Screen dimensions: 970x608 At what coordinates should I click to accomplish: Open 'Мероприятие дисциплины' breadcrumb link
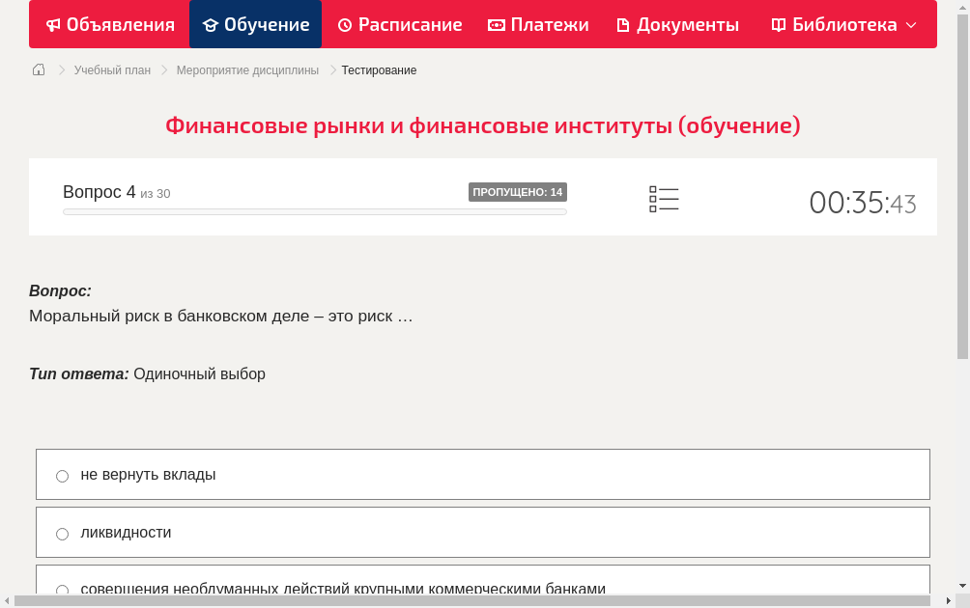(x=247, y=70)
